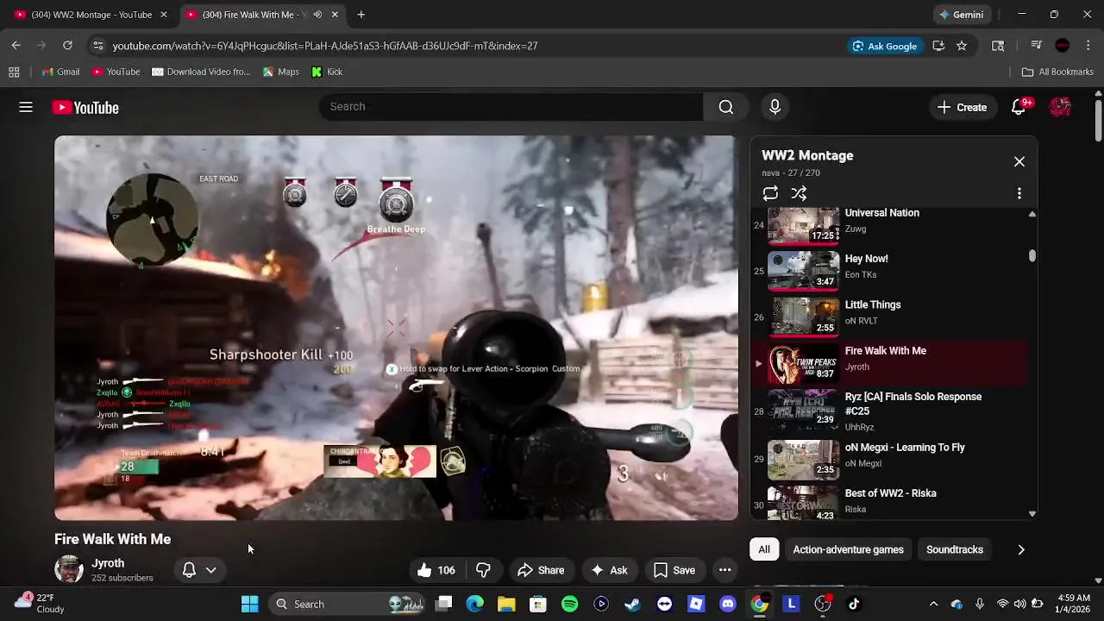
Task: Launch TikTok from the taskbar
Action: pos(854,604)
